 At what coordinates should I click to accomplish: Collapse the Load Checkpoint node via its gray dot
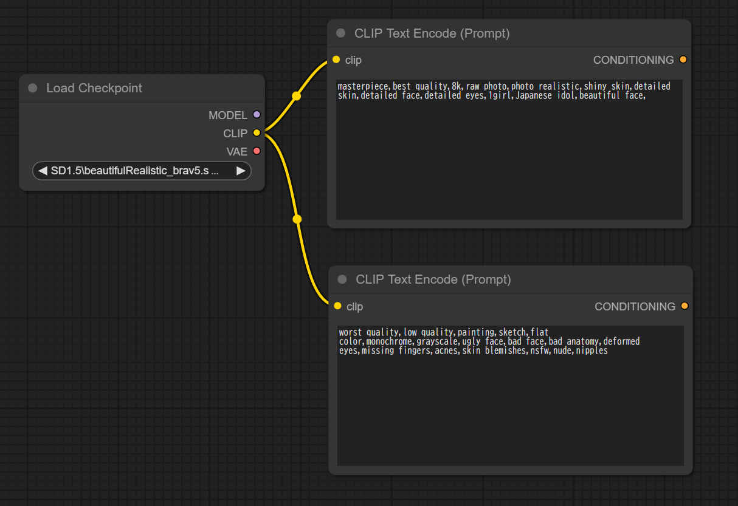(x=33, y=89)
